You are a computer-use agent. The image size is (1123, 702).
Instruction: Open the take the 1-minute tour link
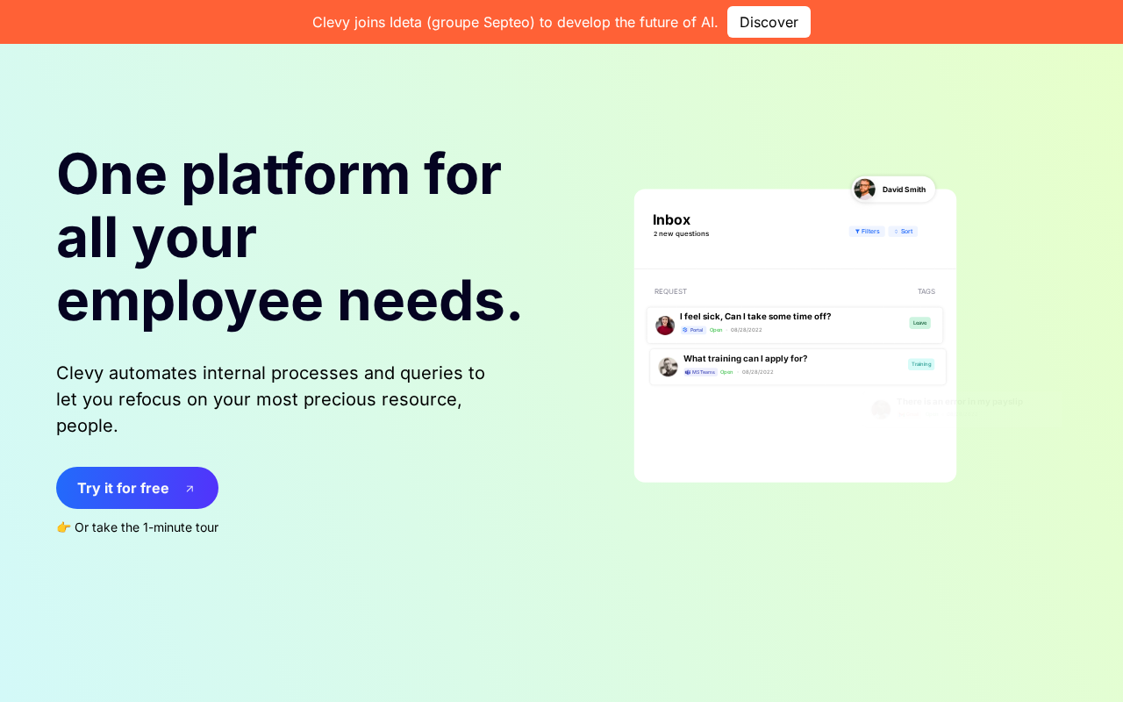pyautogui.click(x=147, y=527)
